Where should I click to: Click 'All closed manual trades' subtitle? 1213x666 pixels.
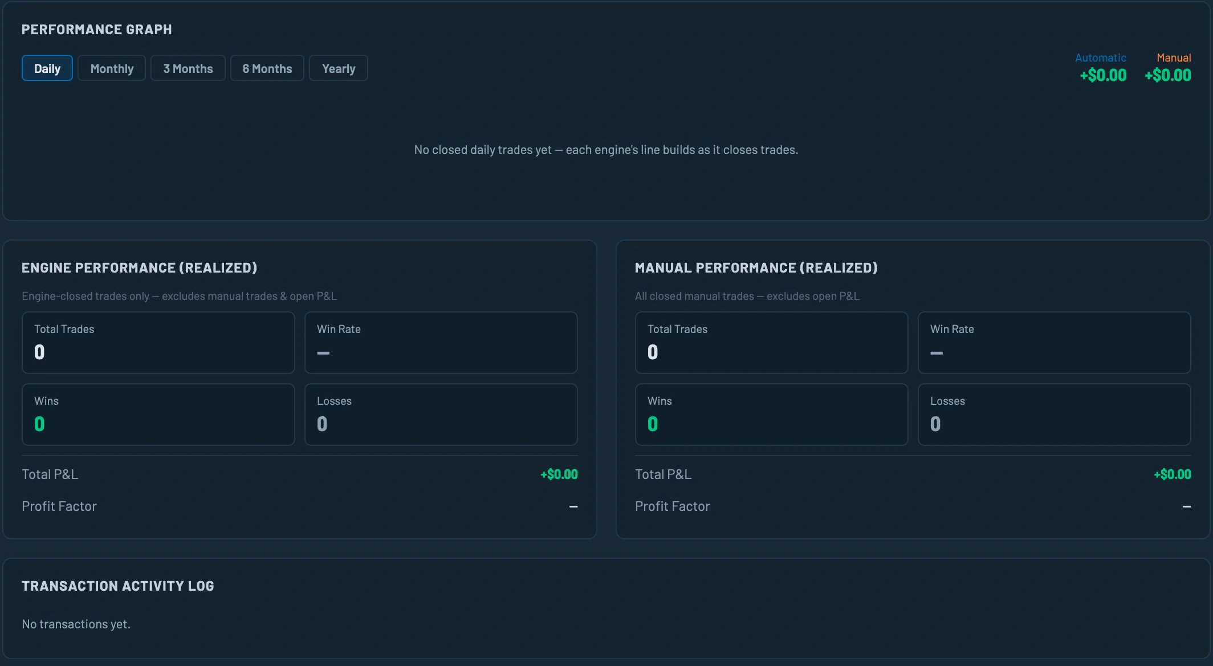click(747, 296)
